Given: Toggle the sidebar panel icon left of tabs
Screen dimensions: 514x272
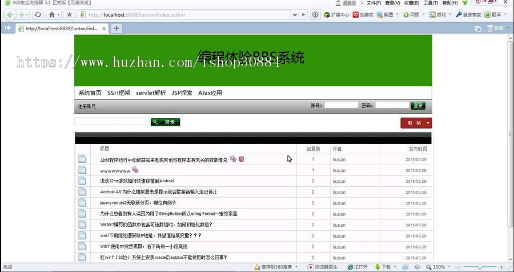Looking at the screenshot, I should click(x=8, y=28).
